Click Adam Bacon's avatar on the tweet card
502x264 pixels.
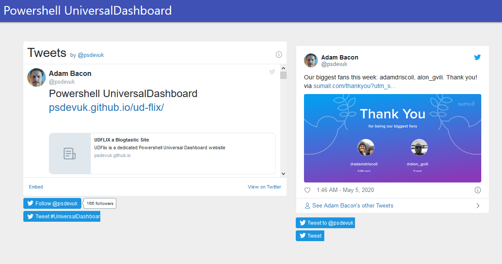coord(310,60)
